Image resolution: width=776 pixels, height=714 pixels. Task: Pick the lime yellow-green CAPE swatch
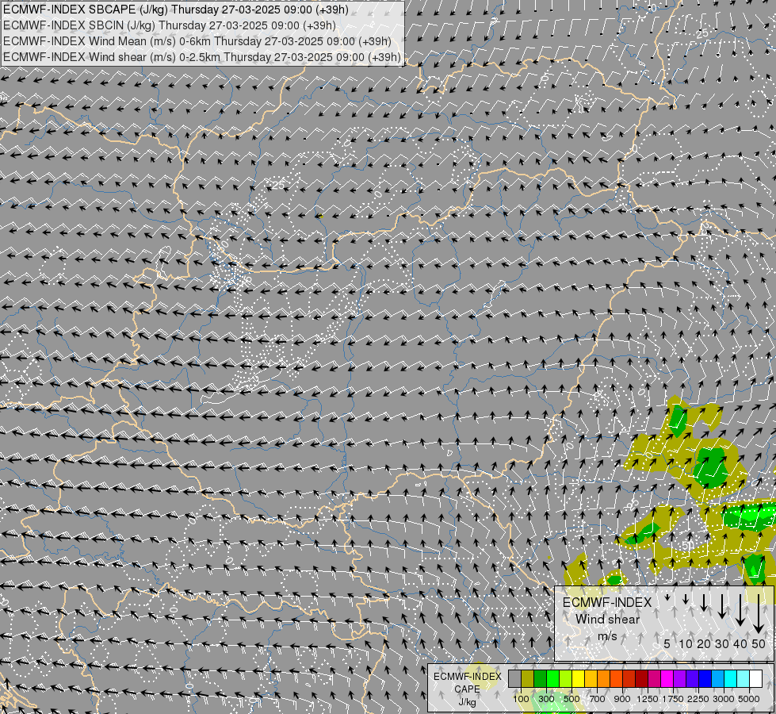point(566,678)
